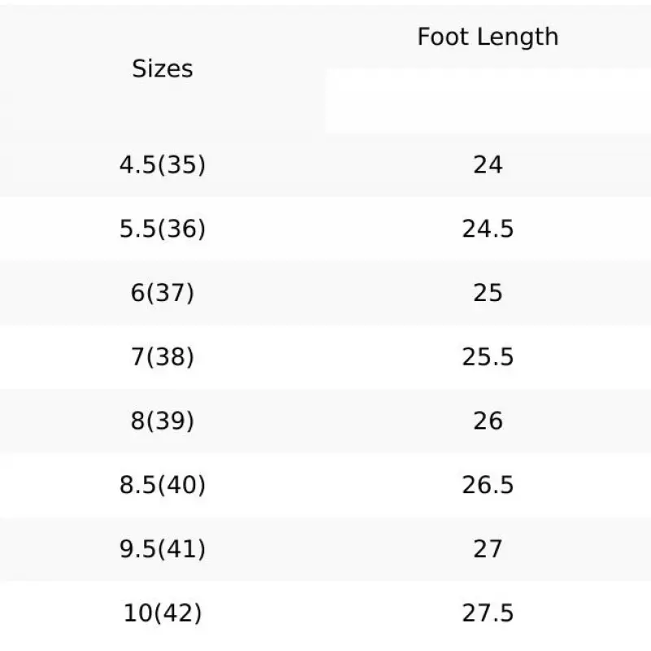This screenshot has height=651, width=651.
Task: Select the 8.5(40) size cell
Action: tap(163, 485)
